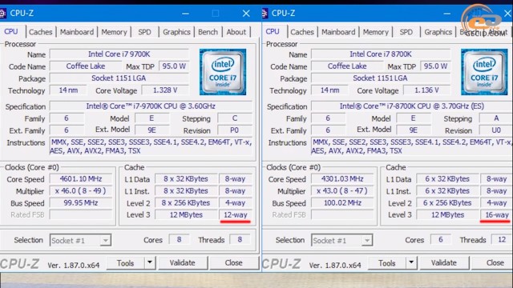Click core voltage value 1.136 V
Image resolution: width=513 pixels, height=288 pixels.
[426, 90]
